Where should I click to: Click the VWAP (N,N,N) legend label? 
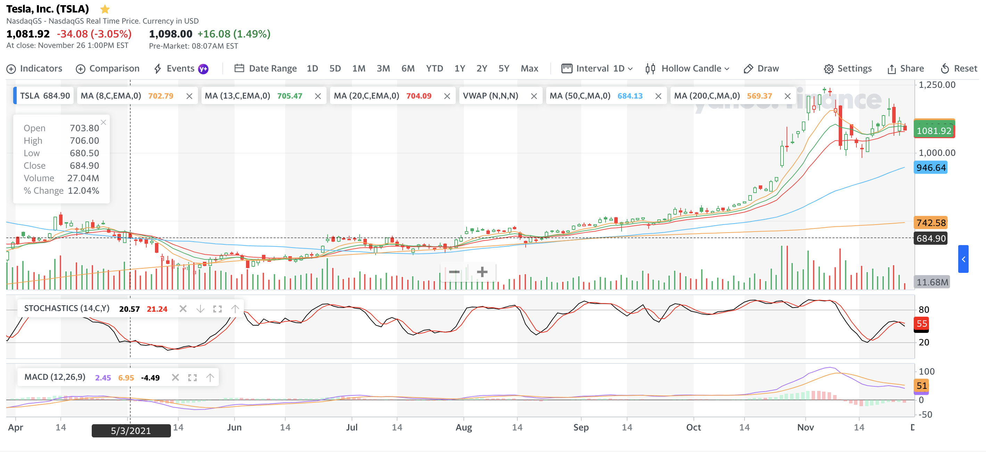(490, 95)
